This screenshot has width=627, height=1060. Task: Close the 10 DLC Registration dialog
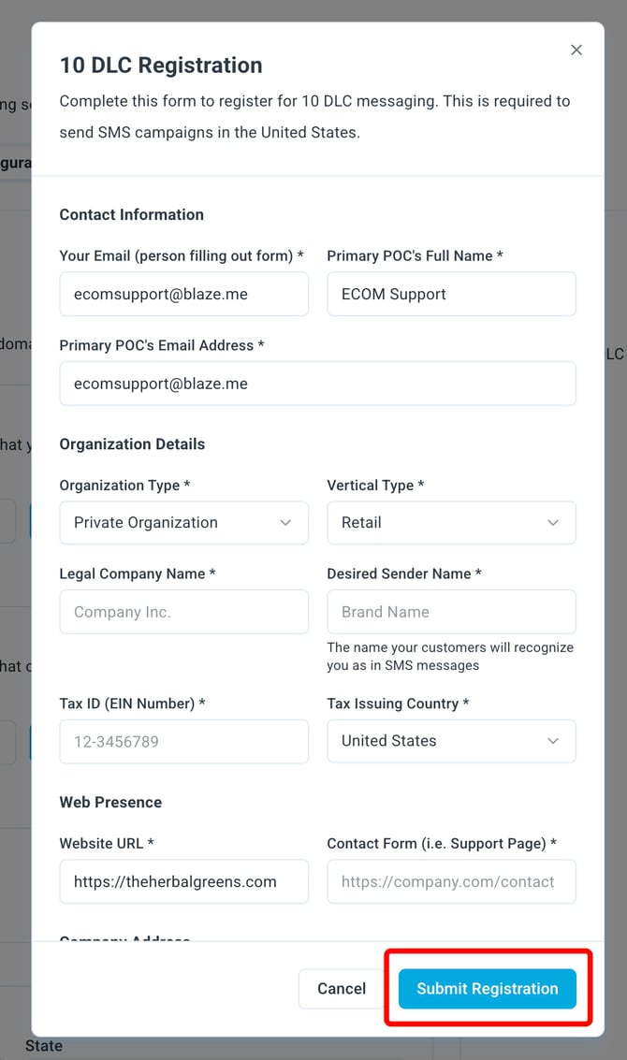tap(576, 50)
